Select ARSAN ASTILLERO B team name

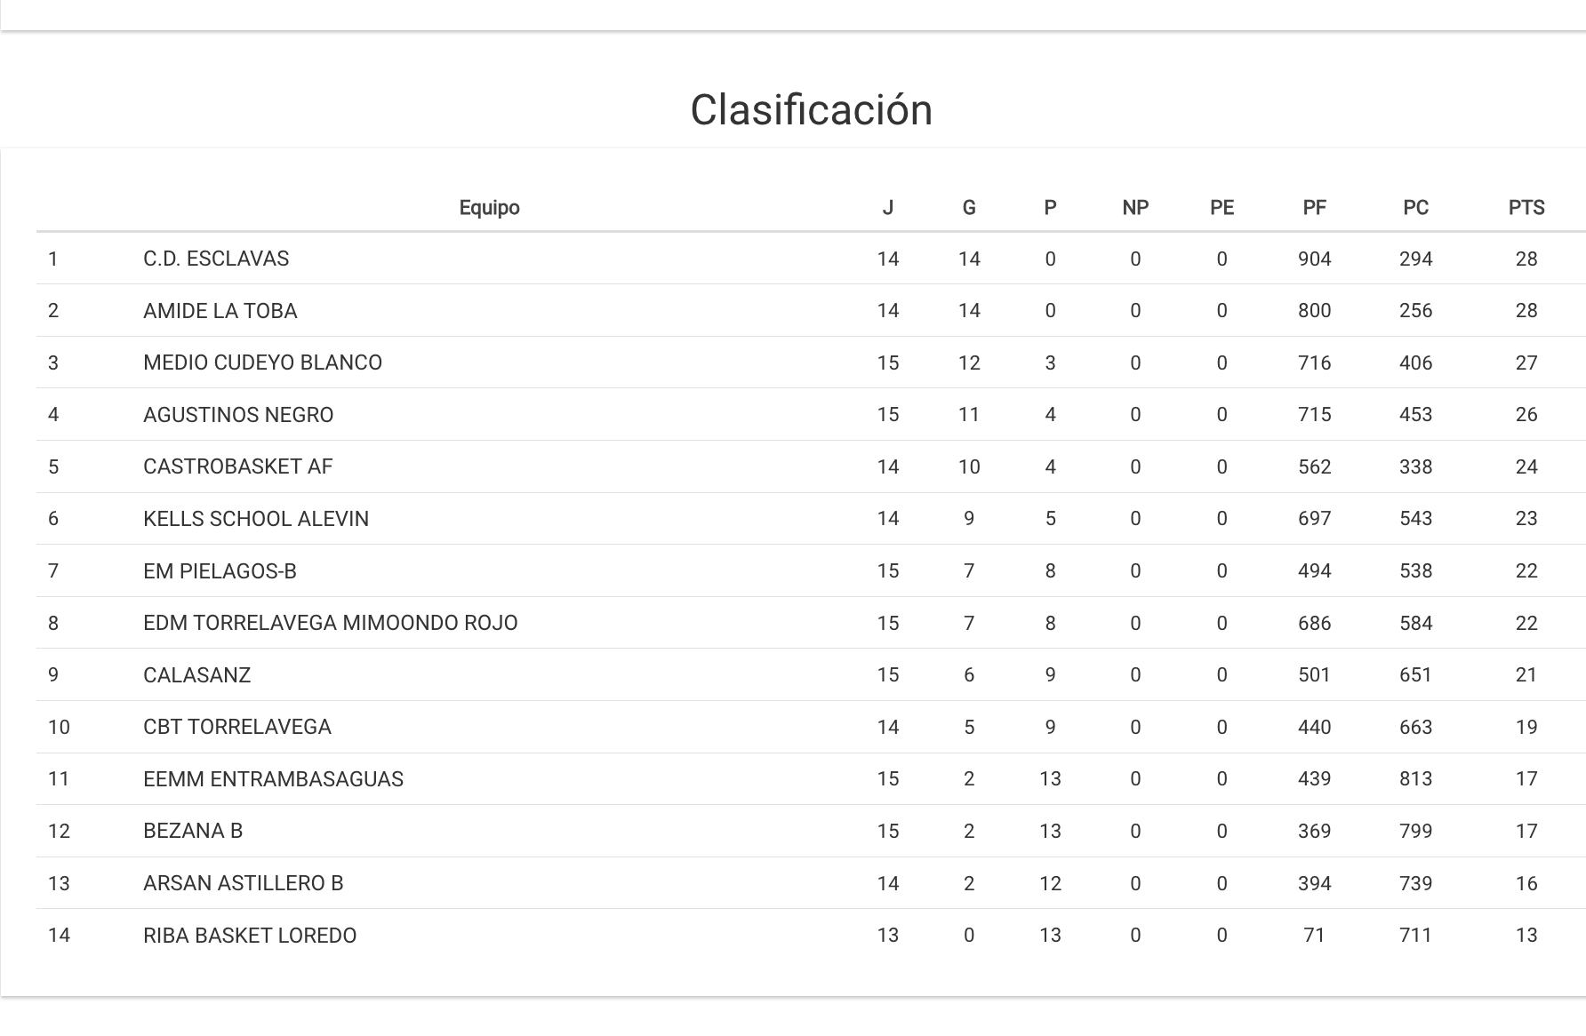point(243,883)
